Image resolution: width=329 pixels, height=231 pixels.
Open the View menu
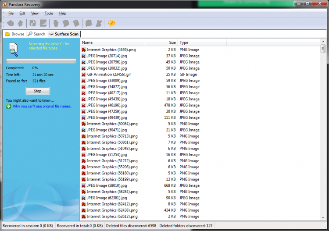click(35, 14)
